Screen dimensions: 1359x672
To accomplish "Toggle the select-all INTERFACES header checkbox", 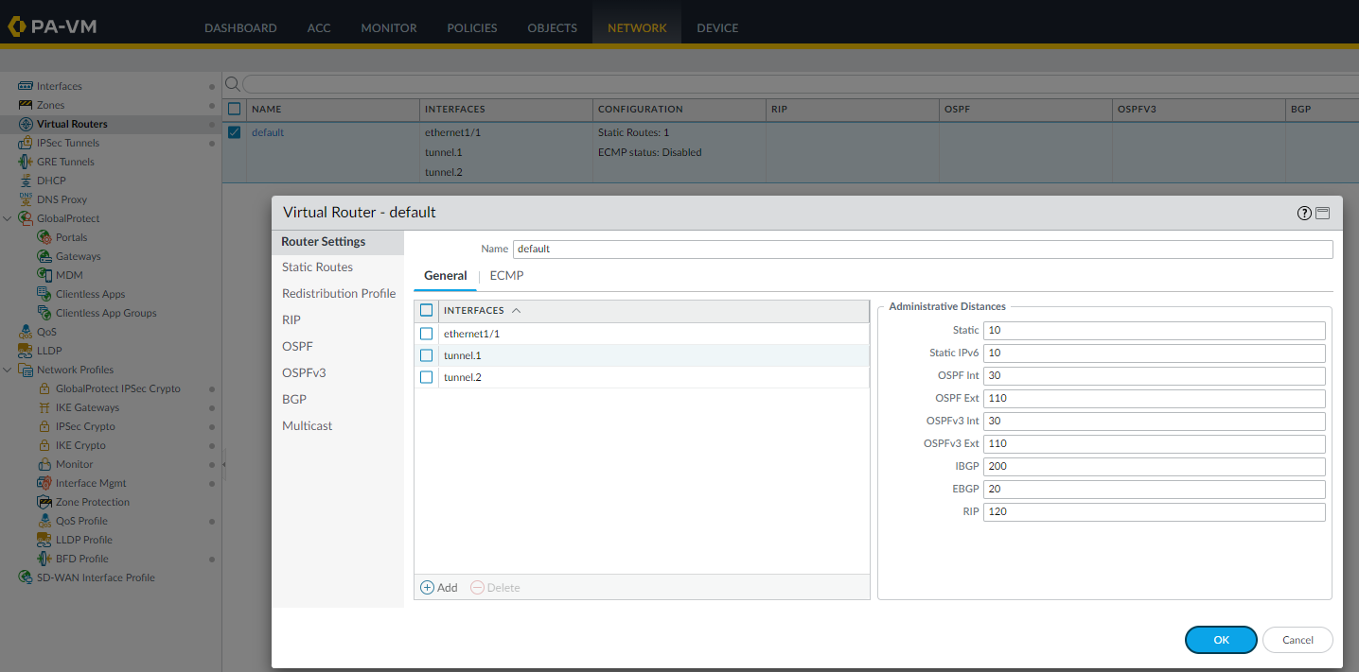I will click(x=427, y=310).
